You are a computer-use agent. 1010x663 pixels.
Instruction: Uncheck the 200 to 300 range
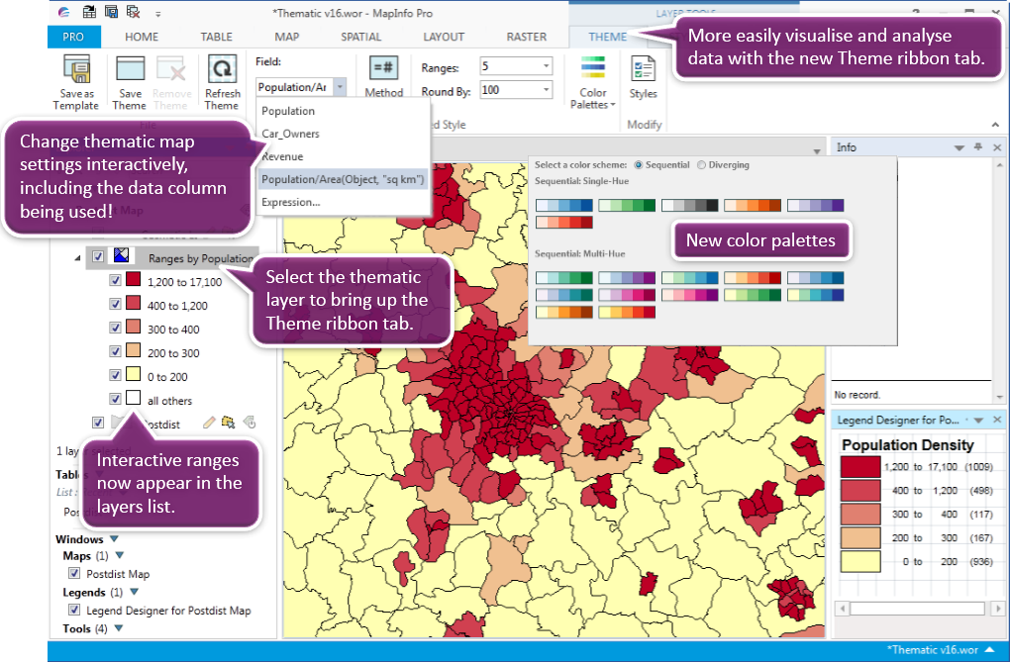pos(115,351)
